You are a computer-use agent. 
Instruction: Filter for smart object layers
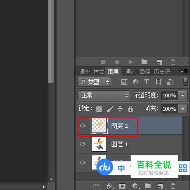[x=170, y=82]
